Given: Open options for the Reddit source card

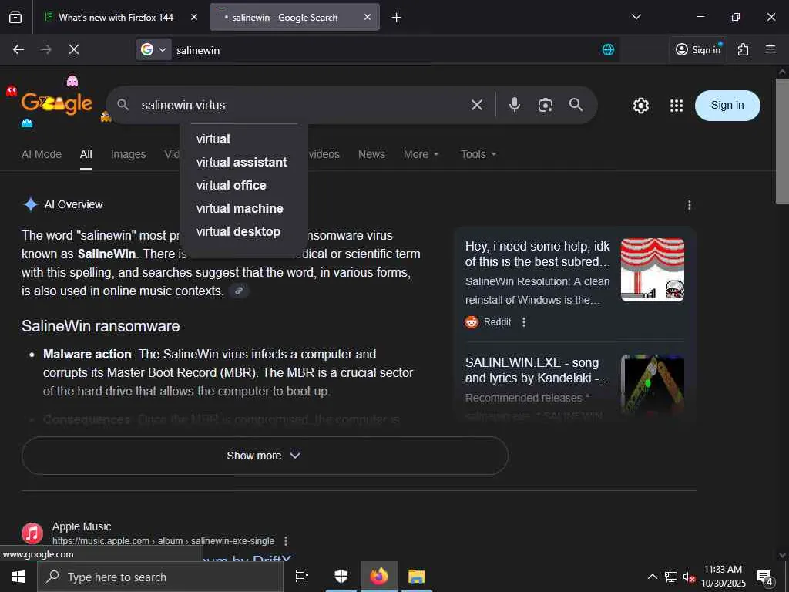Looking at the screenshot, I should pos(524,322).
